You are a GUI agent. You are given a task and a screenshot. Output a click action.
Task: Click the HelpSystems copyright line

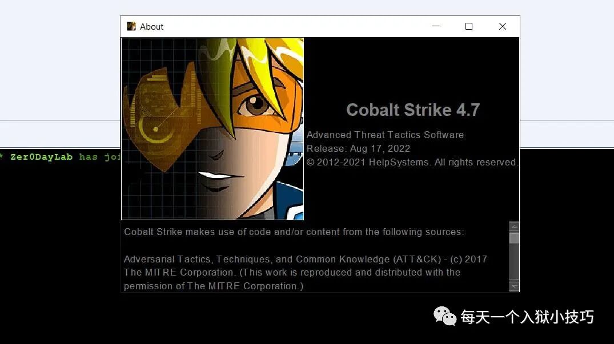click(412, 162)
